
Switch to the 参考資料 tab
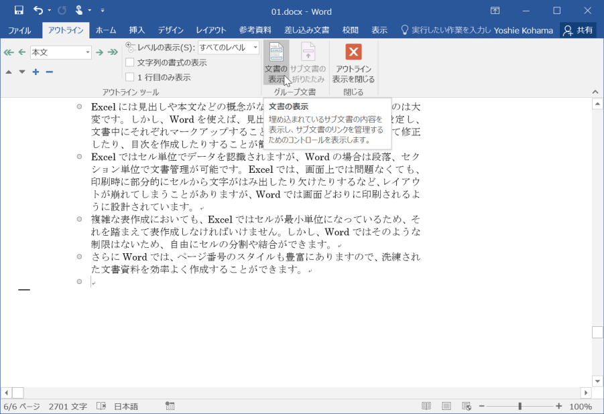point(255,30)
